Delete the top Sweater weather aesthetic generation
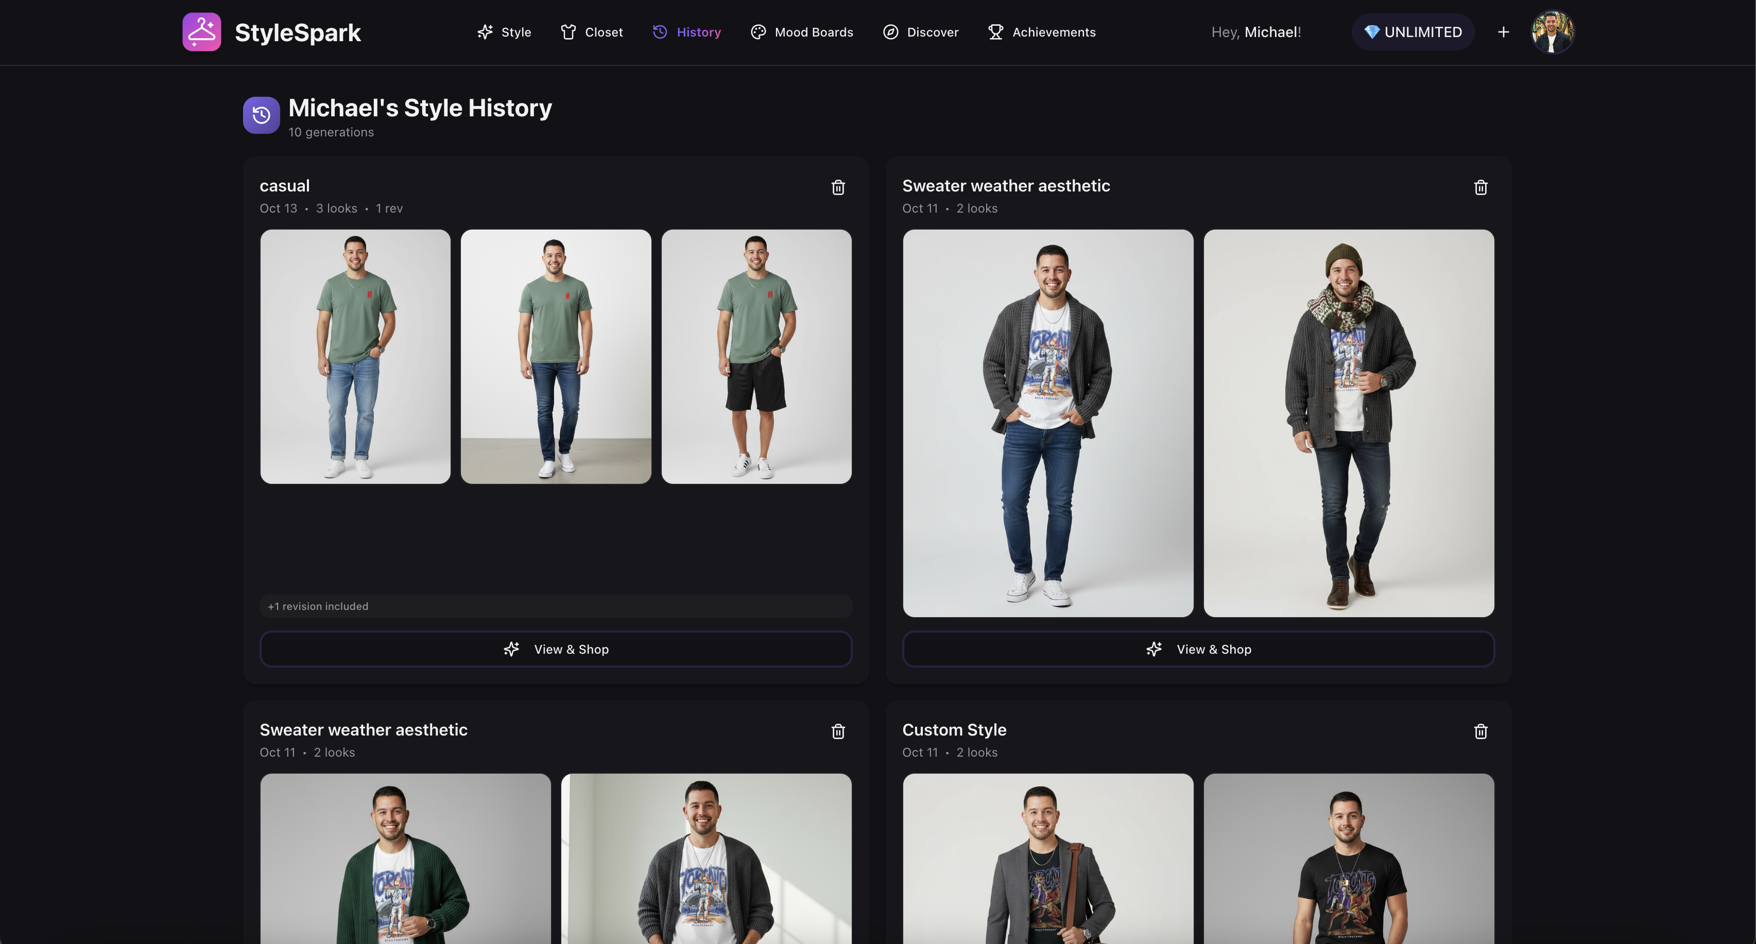Screen dimensions: 1756x944 tap(1480, 187)
